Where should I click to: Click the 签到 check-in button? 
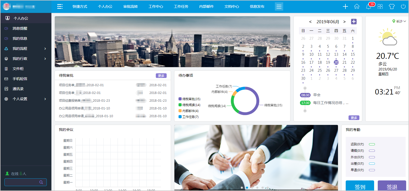pyautogui.click(x=360, y=186)
